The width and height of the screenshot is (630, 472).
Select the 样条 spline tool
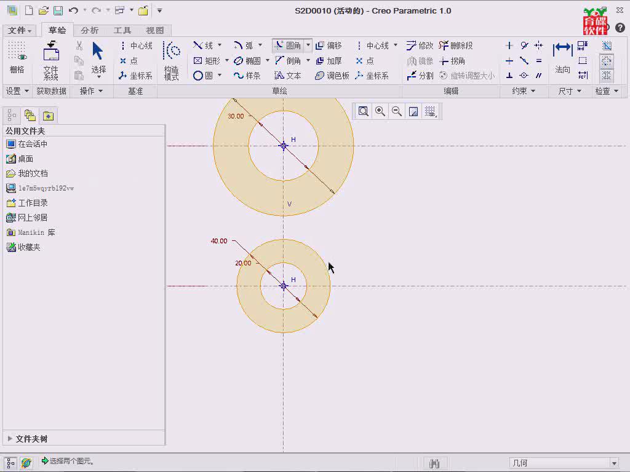[247, 76]
